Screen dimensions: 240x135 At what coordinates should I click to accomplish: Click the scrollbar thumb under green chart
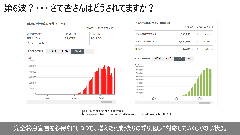(204, 103)
